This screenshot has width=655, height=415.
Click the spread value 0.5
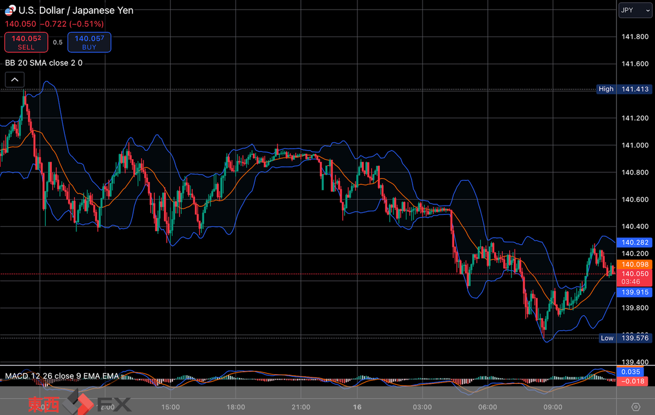click(58, 41)
